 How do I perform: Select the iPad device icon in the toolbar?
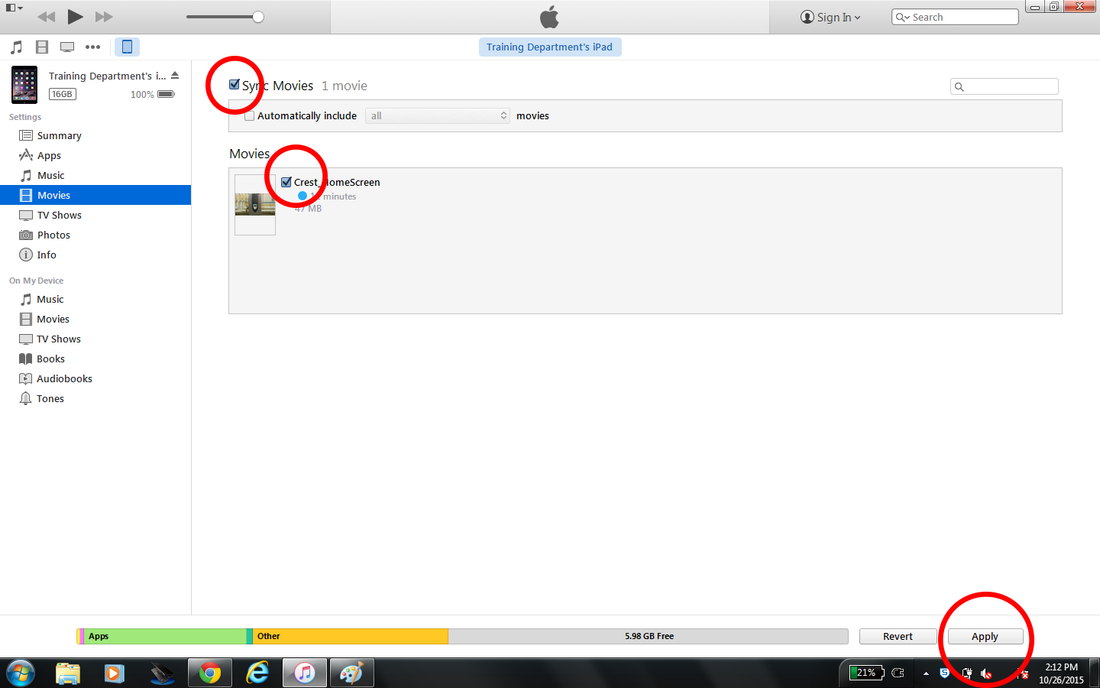pyautogui.click(x=127, y=47)
